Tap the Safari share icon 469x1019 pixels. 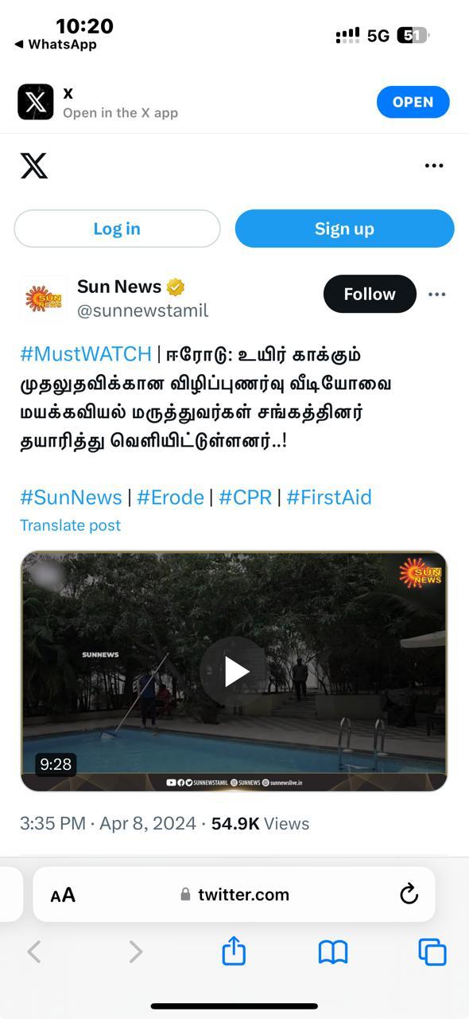coord(234,951)
